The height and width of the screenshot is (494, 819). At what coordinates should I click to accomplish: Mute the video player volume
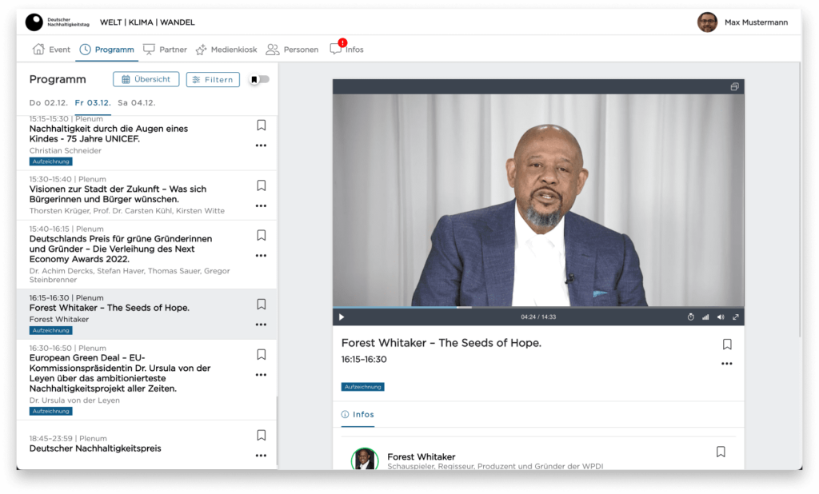point(721,317)
